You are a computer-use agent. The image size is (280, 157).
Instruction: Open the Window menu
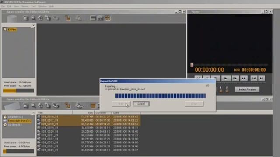point(42,6)
